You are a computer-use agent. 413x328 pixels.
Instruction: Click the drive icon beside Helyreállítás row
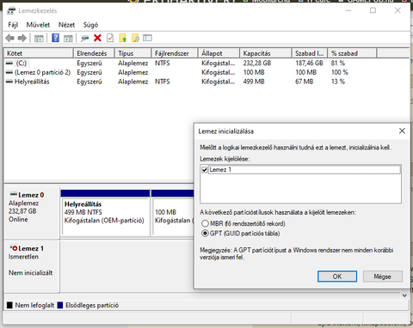pos(9,82)
